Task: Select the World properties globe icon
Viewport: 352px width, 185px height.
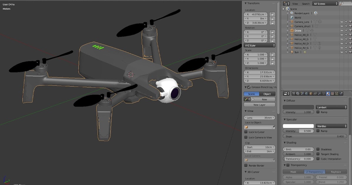Action: click(x=306, y=93)
